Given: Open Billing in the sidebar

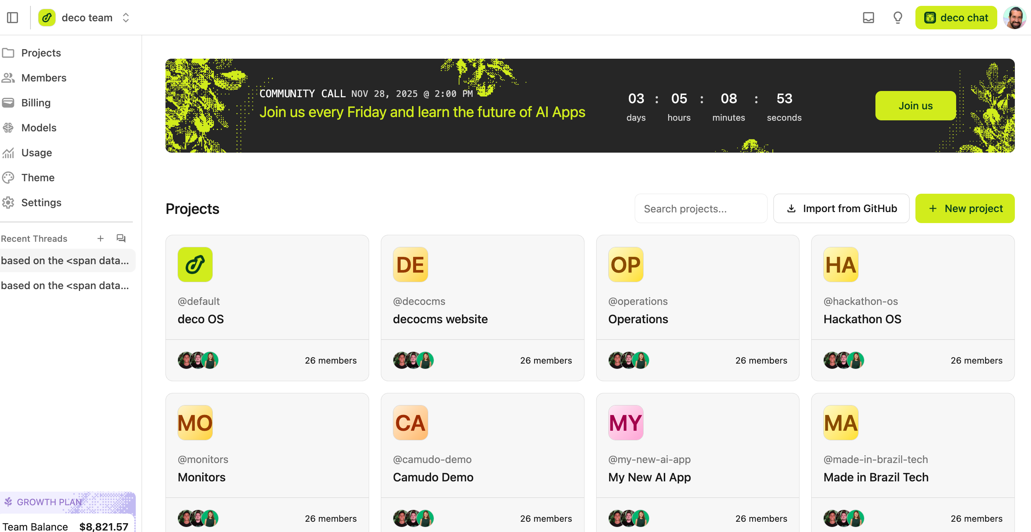Looking at the screenshot, I should click(x=36, y=103).
